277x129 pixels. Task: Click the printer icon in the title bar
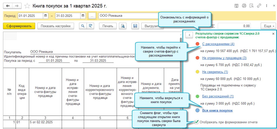point(244,6)
